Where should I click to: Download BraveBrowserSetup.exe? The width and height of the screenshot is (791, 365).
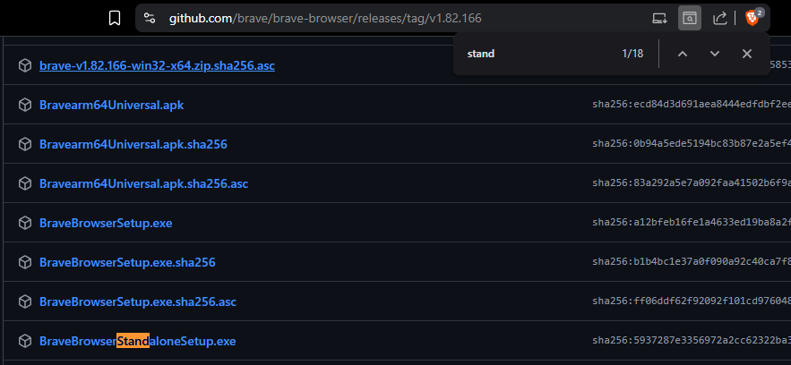click(106, 223)
